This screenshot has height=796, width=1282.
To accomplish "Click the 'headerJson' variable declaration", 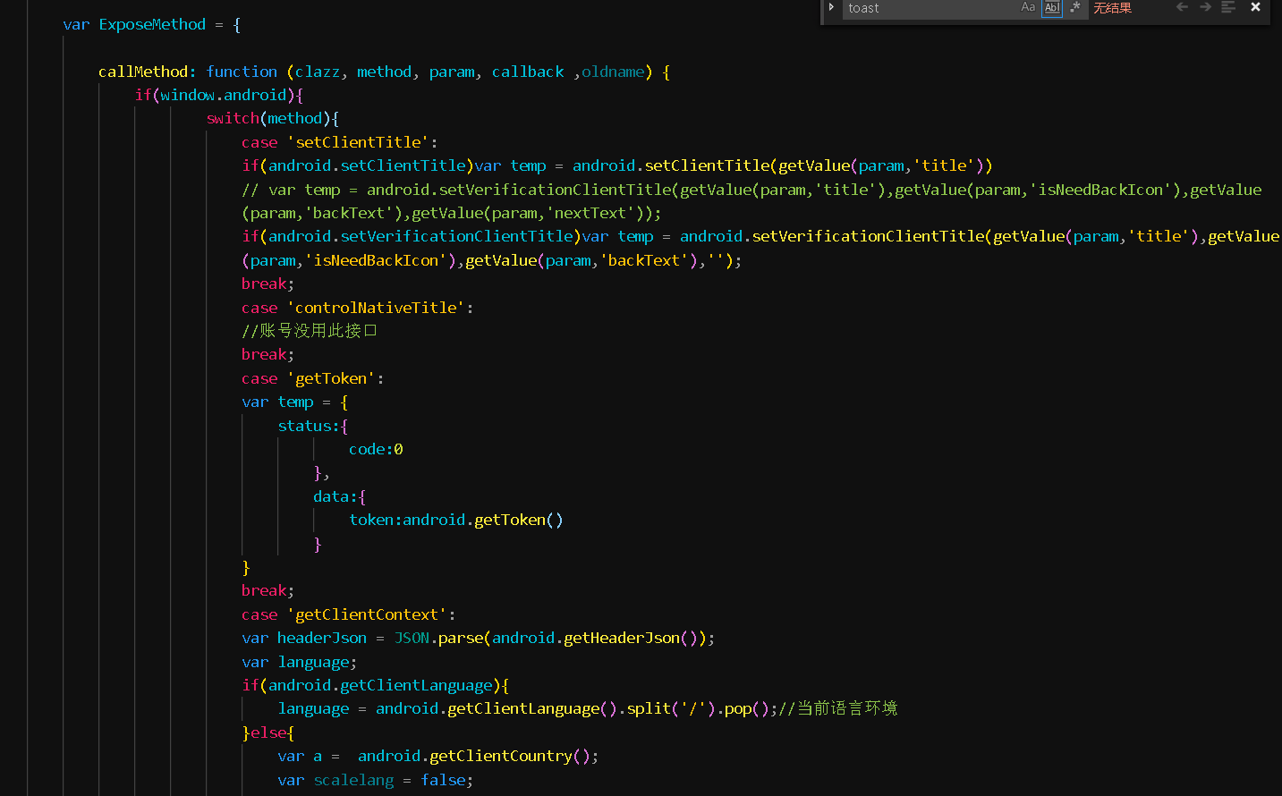I will coord(322,638).
